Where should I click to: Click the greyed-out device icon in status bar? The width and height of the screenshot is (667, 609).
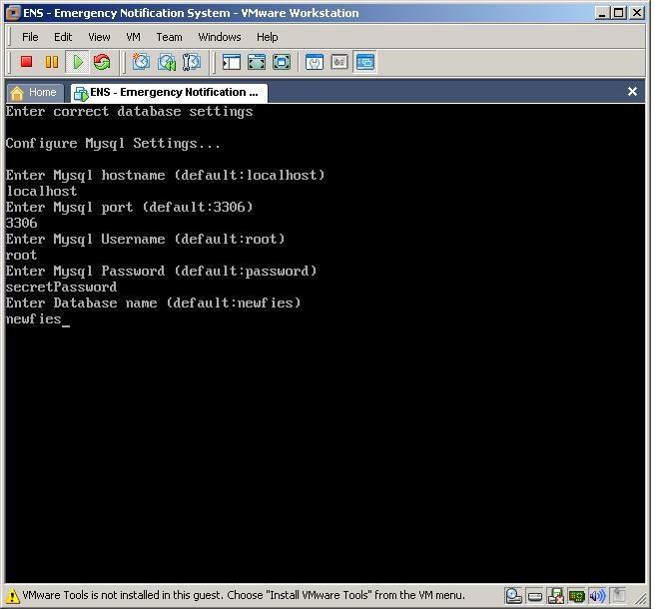tap(618, 595)
